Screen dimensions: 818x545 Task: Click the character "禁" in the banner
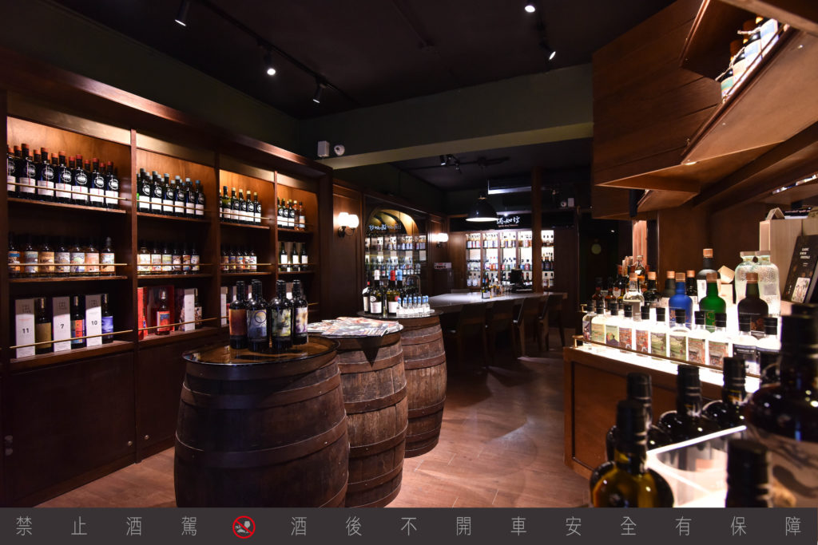coord(24,526)
